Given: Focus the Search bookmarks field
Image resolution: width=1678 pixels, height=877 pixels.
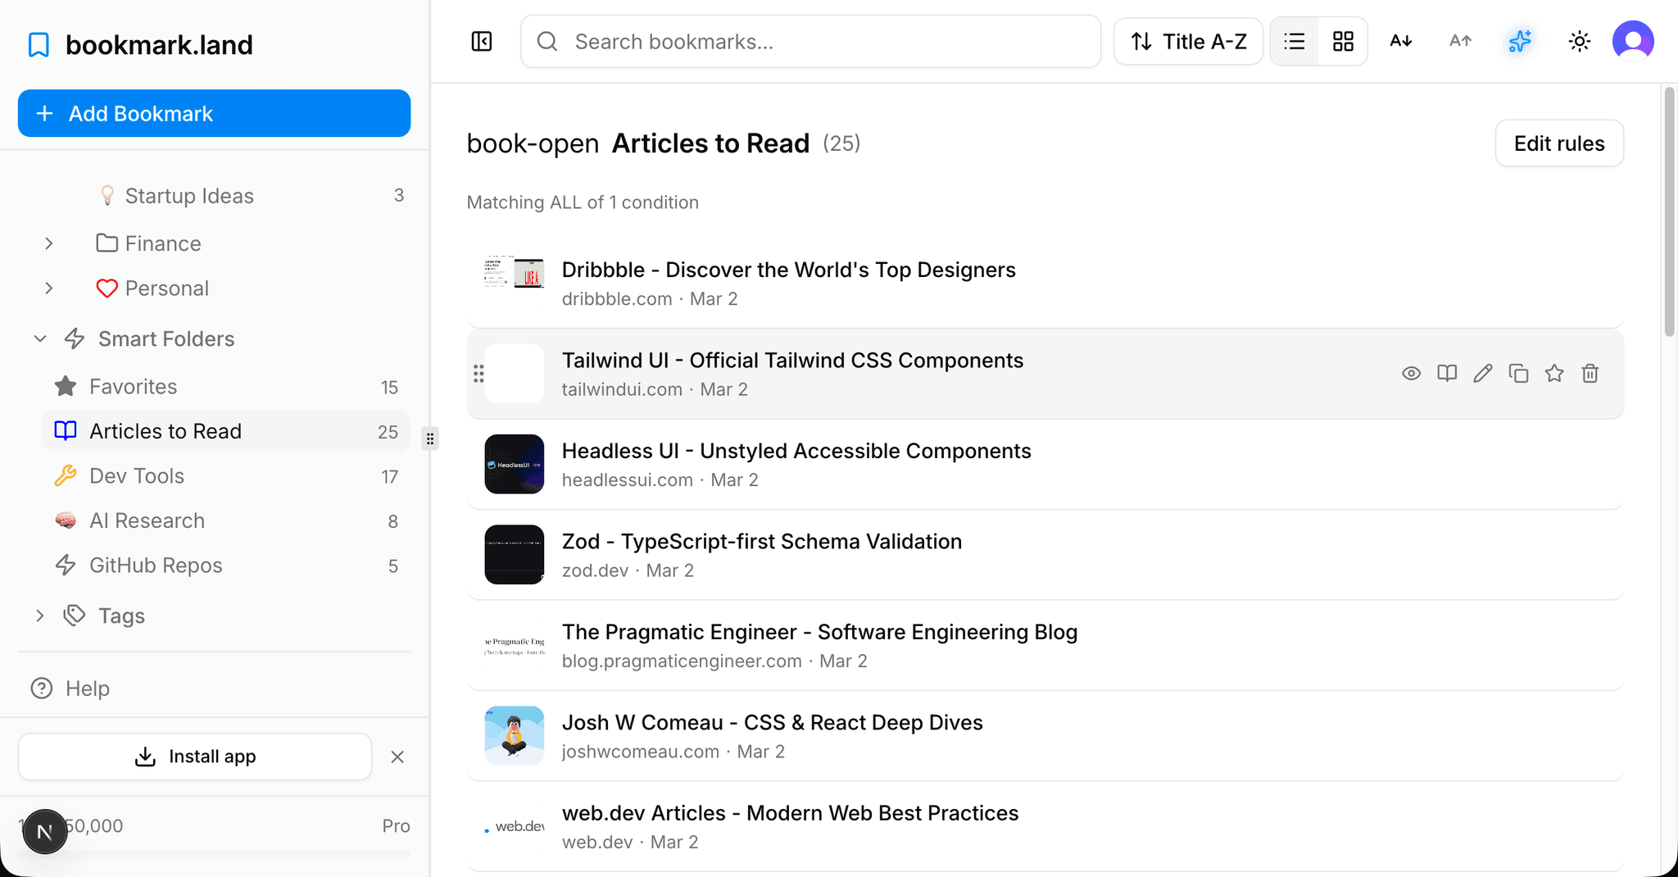Looking at the screenshot, I should click(810, 41).
